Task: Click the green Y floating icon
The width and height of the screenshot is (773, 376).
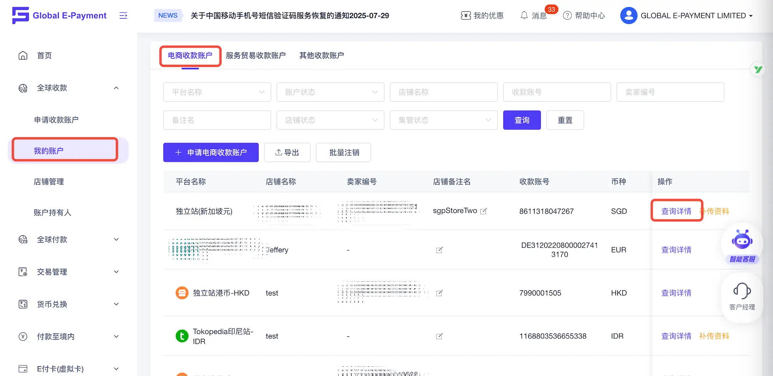Action: (758, 70)
